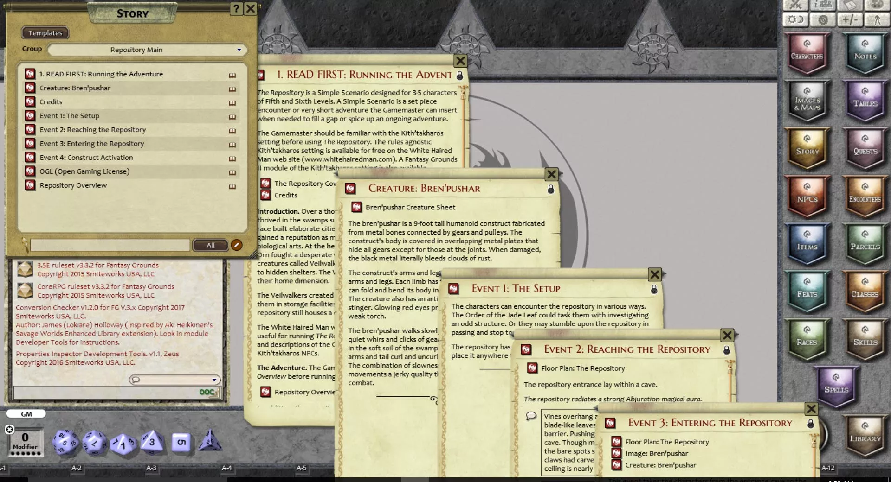Open the Calendar icon in top toolbar

pos(850,5)
